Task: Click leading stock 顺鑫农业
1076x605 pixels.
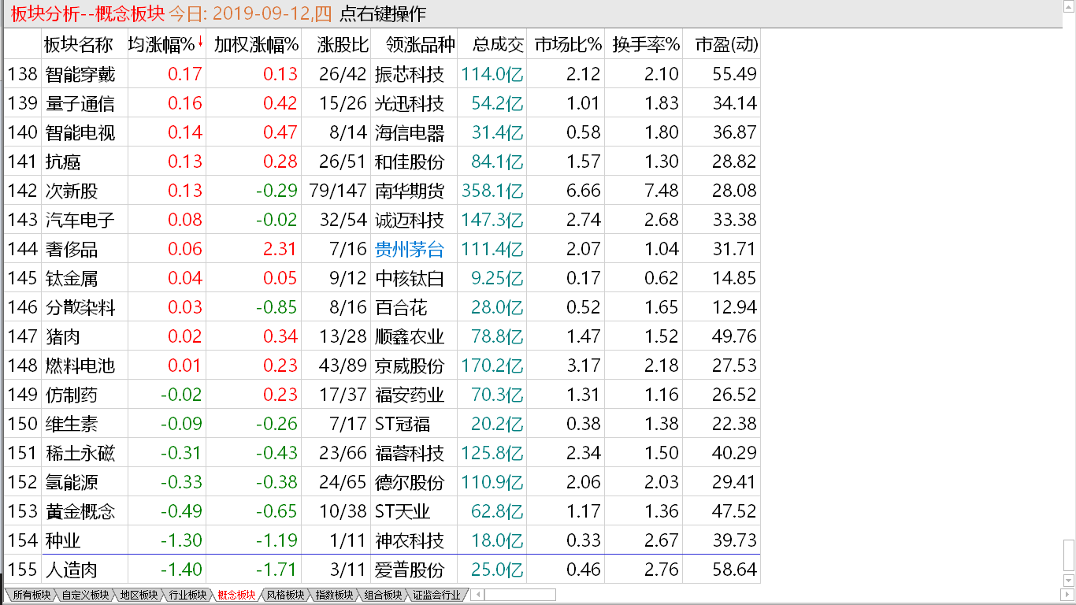Action: 410,336
